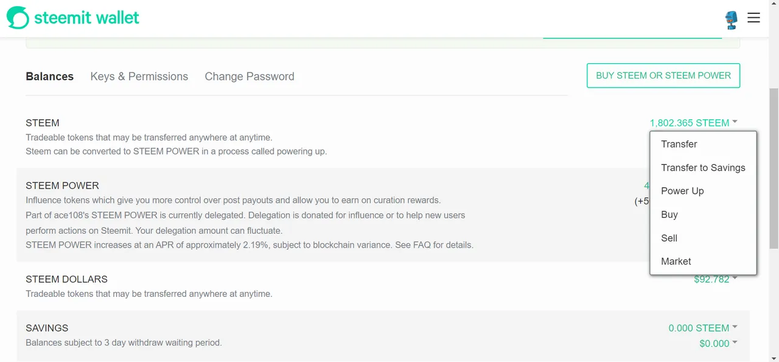Open the user avatar profile icon

click(731, 19)
